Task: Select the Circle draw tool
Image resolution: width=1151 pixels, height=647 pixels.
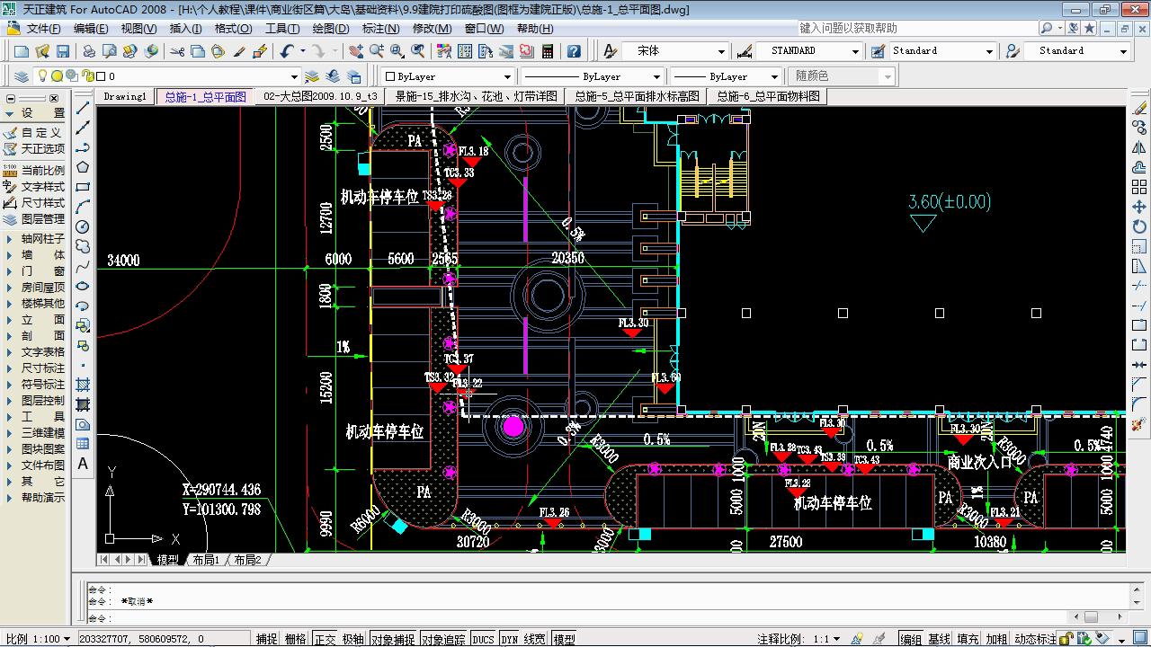Action: tap(83, 226)
